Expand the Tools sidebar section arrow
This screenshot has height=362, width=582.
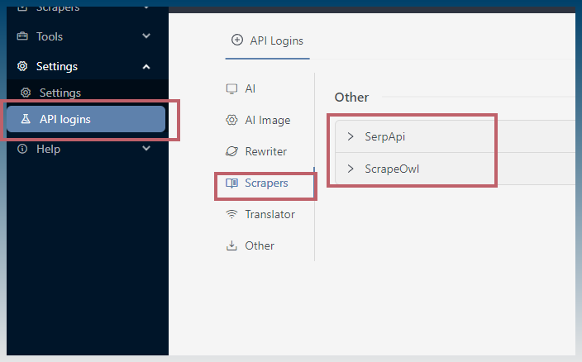[x=146, y=36]
